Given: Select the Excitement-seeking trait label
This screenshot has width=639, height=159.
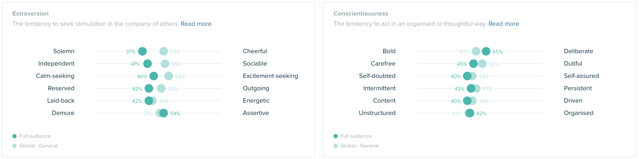Looking at the screenshot, I should pyautogui.click(x=270, y=76).
